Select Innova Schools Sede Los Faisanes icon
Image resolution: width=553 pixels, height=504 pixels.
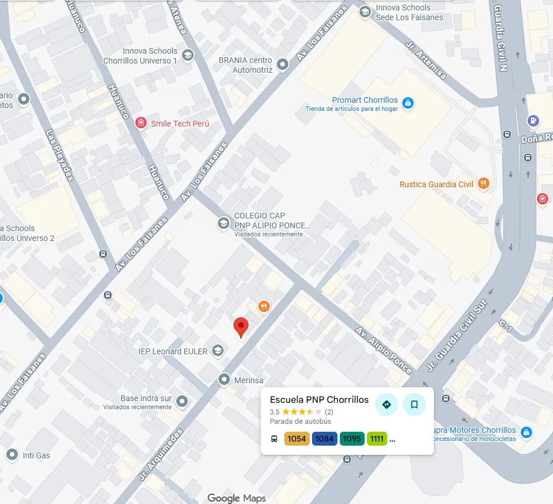click(x=365, y=12)
